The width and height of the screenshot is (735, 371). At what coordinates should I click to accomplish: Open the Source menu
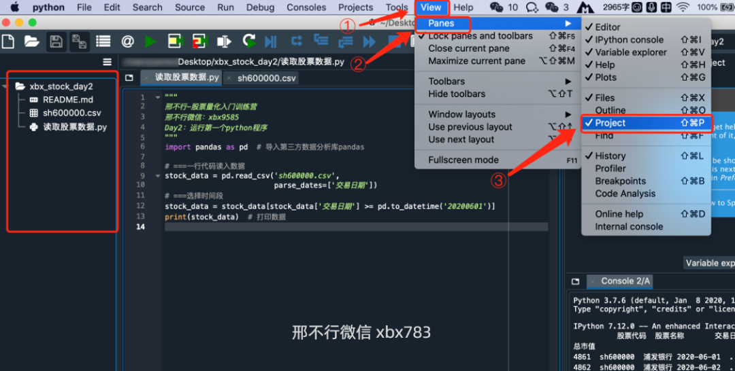pyautogui.click(x=189, y=7)
